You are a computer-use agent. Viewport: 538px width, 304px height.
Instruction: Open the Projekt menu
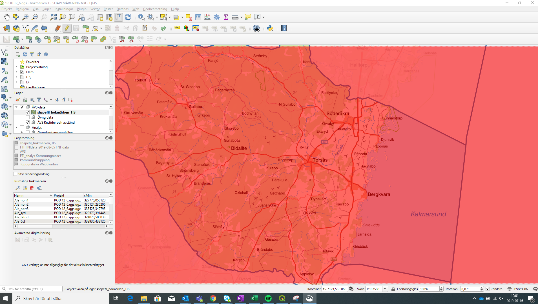(6, 9)
